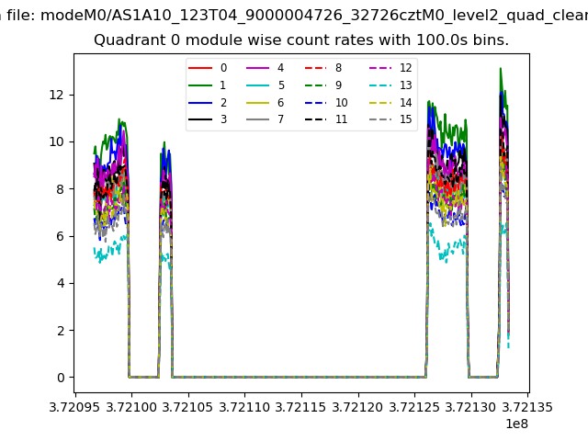Viewport: 588px width, 441px height.
Task: Pick the black legend line for module 3
Action: click(x=200, y=119)
